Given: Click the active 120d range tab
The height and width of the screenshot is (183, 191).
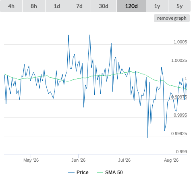Looking at the screenshot, I should click(x=131, y=6).
